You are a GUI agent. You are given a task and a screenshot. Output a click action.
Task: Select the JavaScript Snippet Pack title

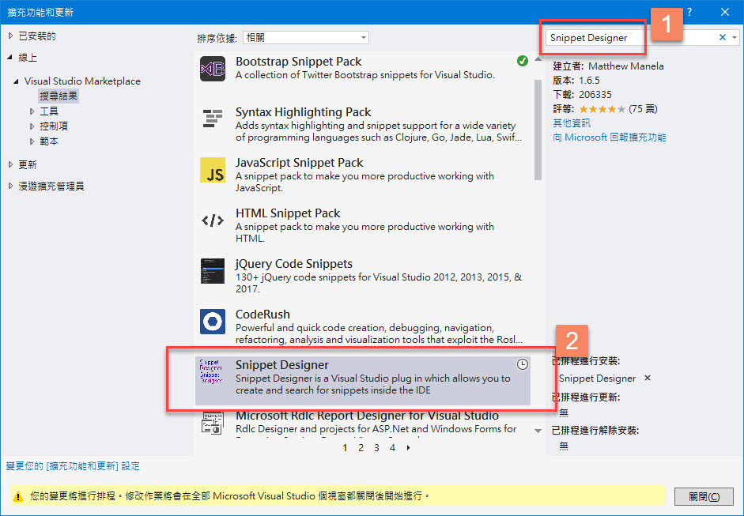tap(300, 163)
